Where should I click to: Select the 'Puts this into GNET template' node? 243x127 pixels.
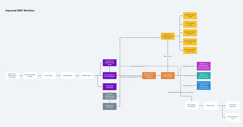(30, 76)
